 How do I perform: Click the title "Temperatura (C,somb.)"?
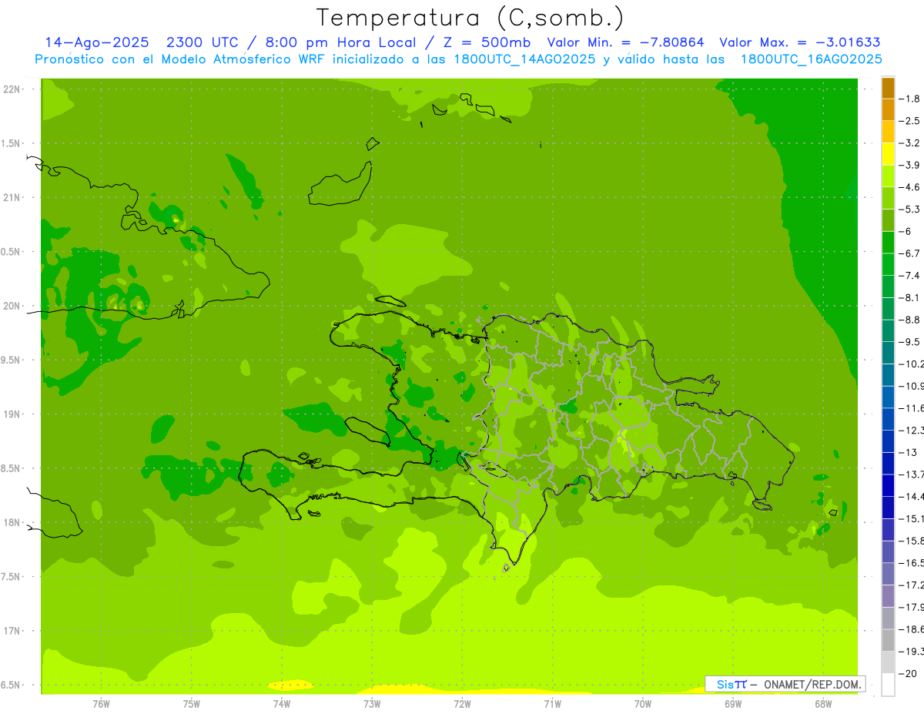[470, 17]
